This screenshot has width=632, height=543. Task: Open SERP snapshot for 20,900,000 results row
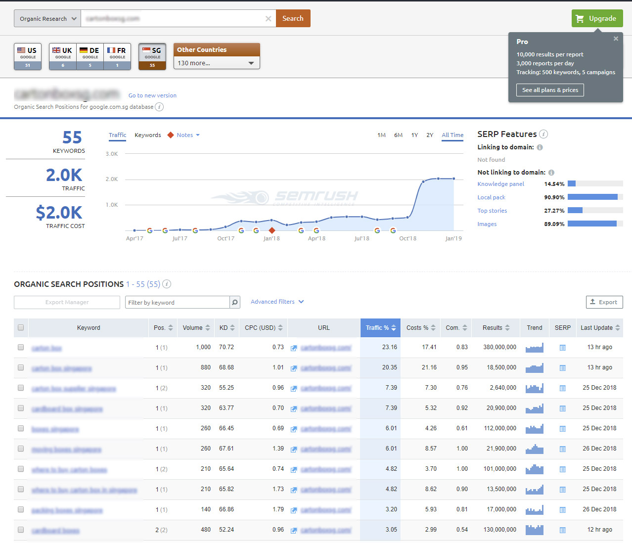[x=562, y=408]
